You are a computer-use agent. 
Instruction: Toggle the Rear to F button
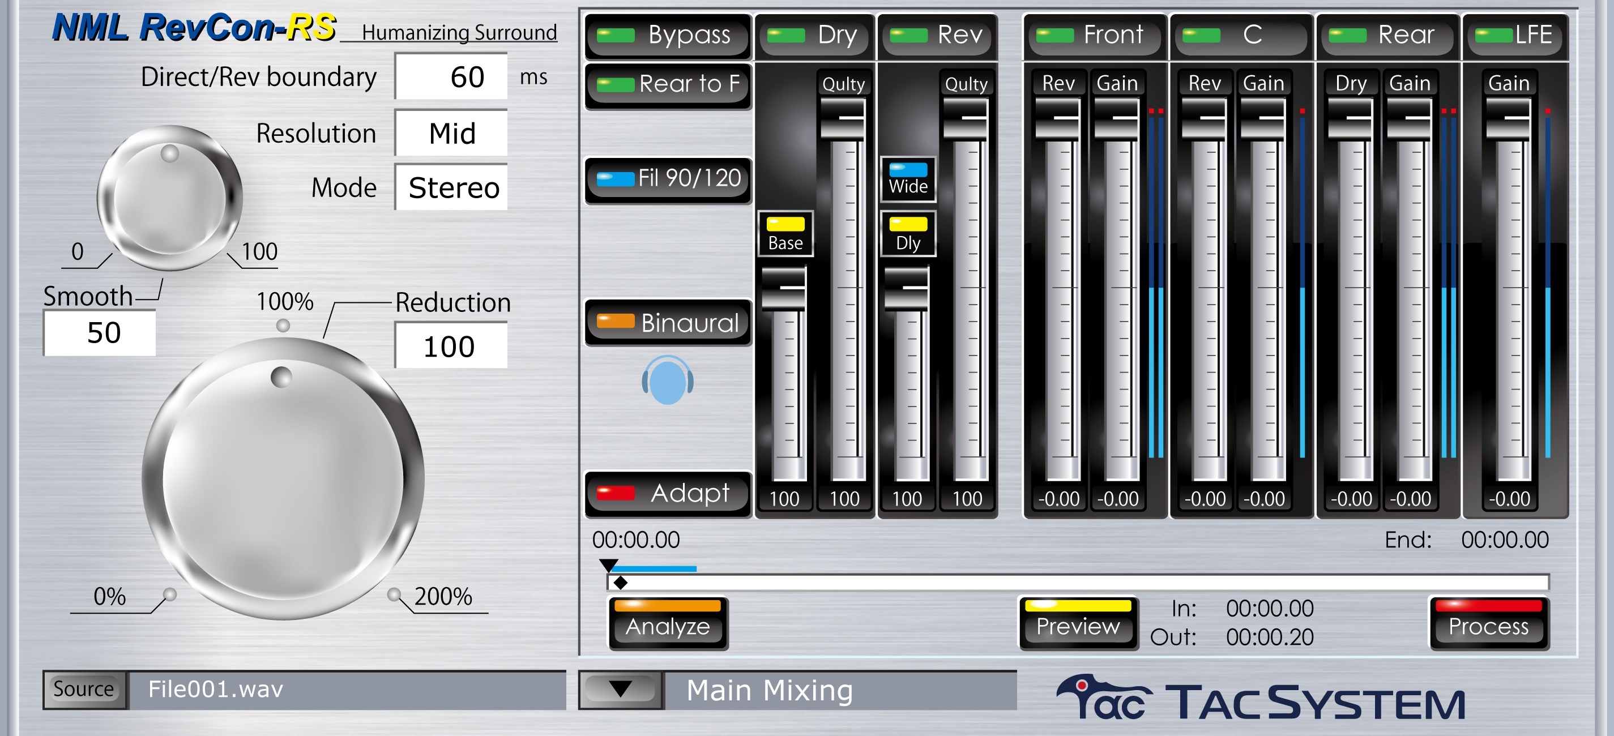pos(668,85)
